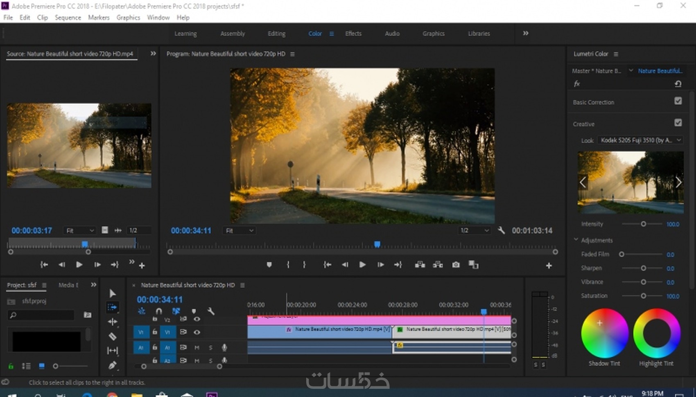Switch to the Media Browser tab
The width and height of the screenshot is (696, 397).
pos(68,285)
